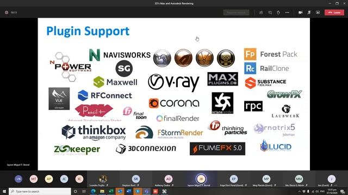
Task: Click the FumeFX 5.0 logo
Action: (x=217, y=148)
